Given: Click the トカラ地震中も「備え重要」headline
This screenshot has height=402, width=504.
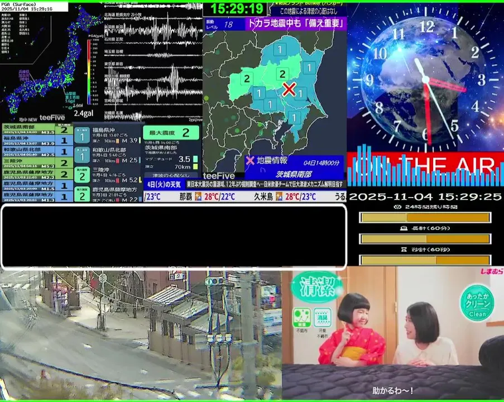Looking at the screenshot, I should [296, 23].
